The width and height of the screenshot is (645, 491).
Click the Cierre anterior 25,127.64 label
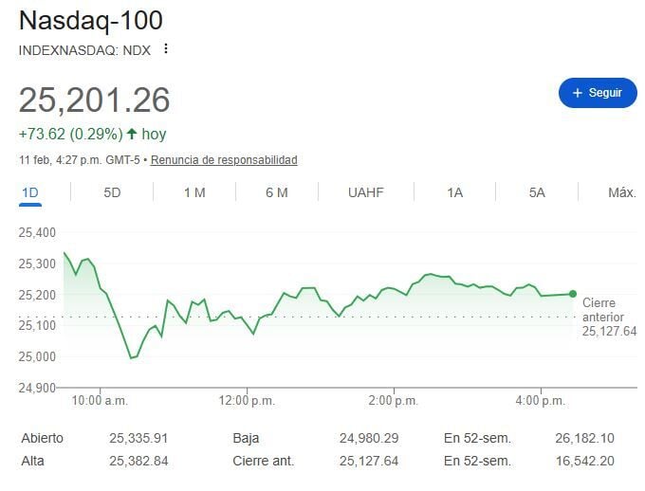coord(608,317)
